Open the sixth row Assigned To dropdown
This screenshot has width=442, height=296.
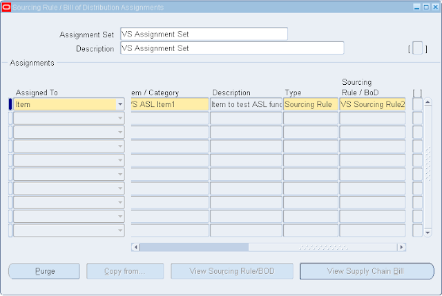[x=120, y=175]
